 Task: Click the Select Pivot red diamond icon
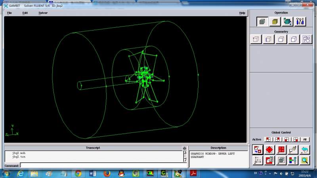point(269,150)
